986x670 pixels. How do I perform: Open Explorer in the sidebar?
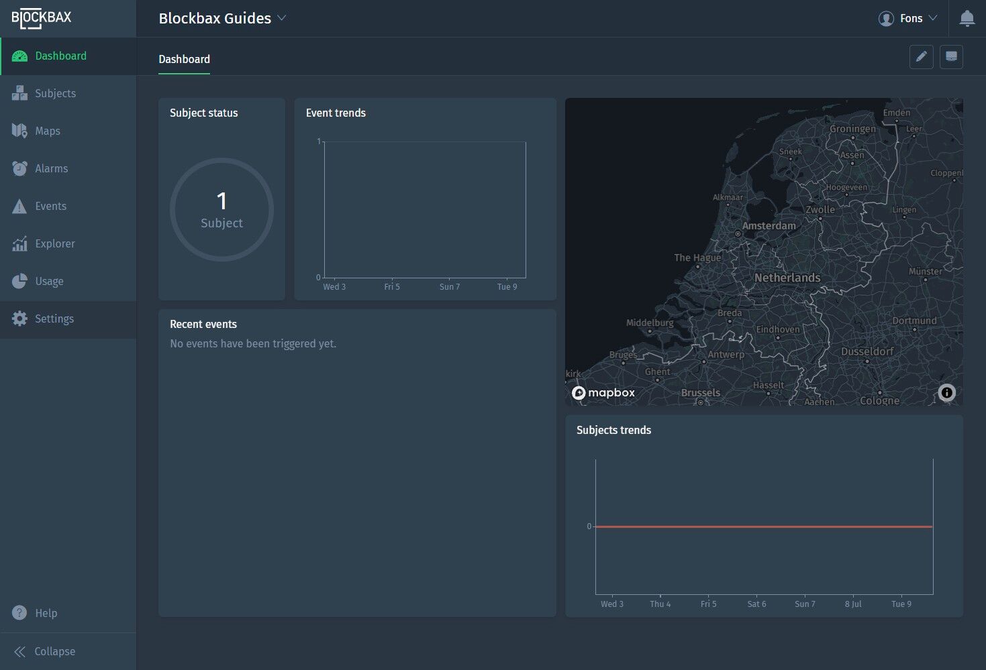(x=54, y=243)
